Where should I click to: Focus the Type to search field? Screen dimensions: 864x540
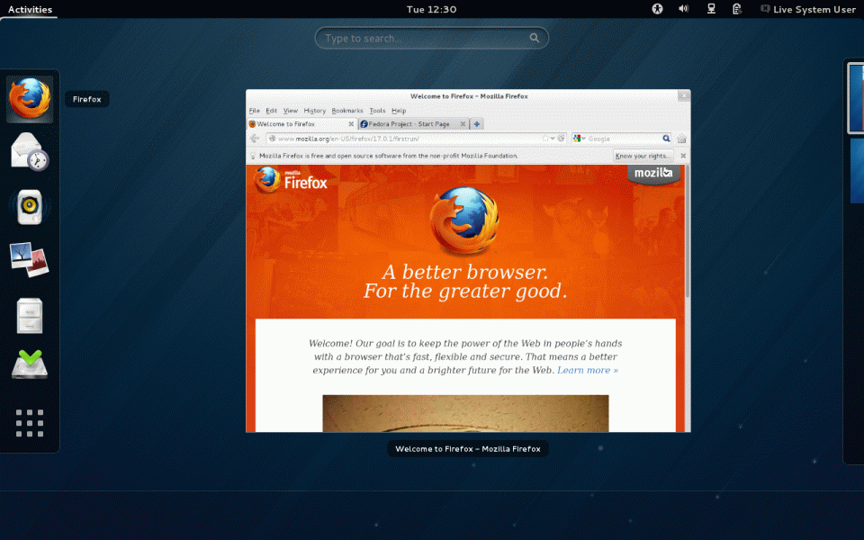[431, 38]
